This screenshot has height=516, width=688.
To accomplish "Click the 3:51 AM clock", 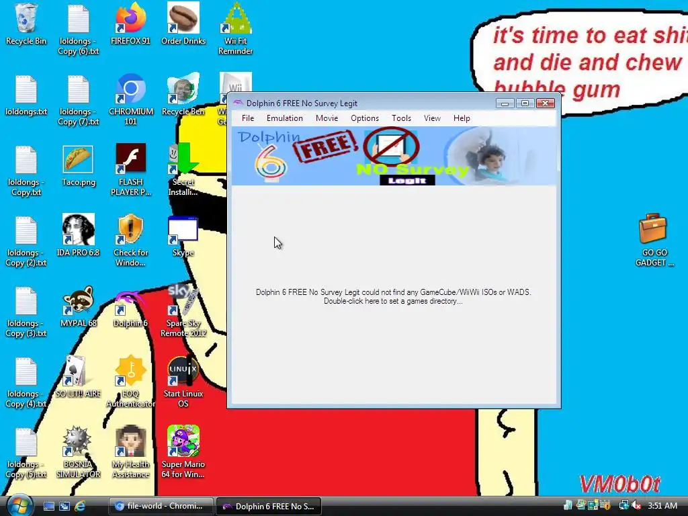I will click(662, 506).
